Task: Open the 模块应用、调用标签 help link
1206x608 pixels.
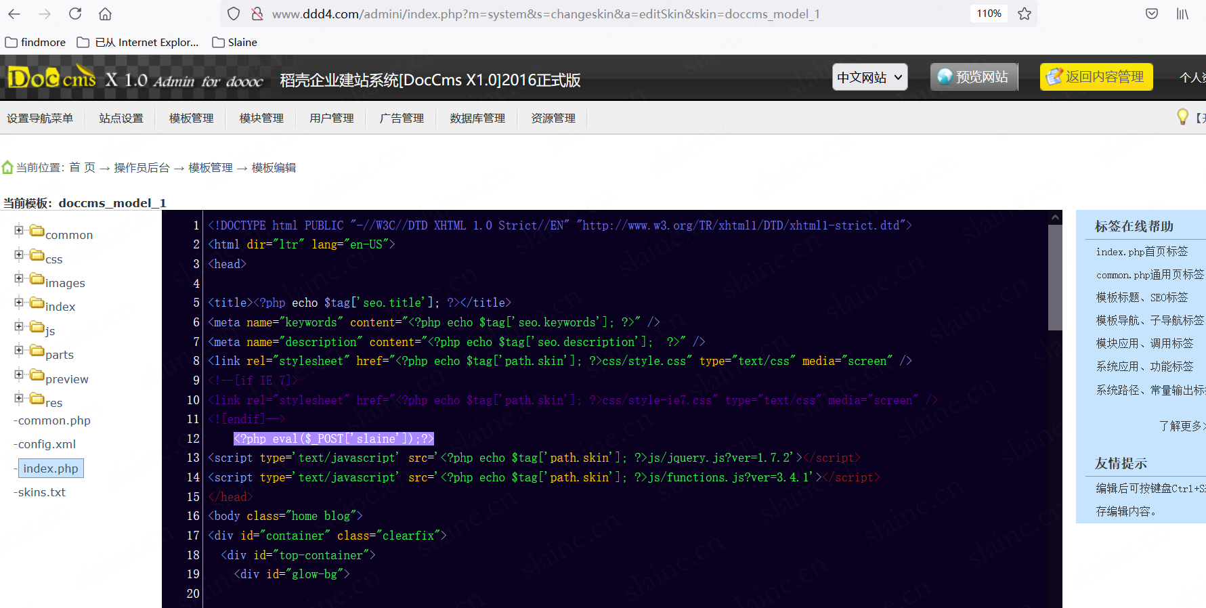Action: click(x=1144, y=343)
